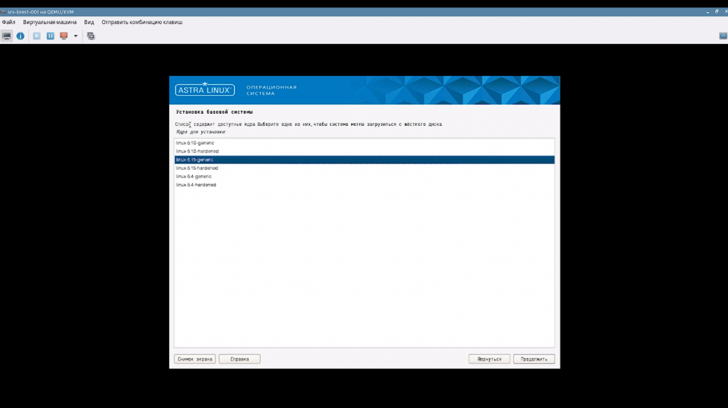
Task: Select kernel linux-5.10-hardened
Action: (365, 151)
